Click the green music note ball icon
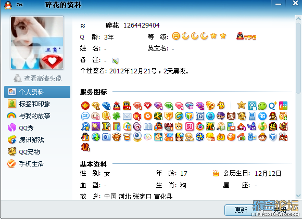 click(x=262, y=126)
